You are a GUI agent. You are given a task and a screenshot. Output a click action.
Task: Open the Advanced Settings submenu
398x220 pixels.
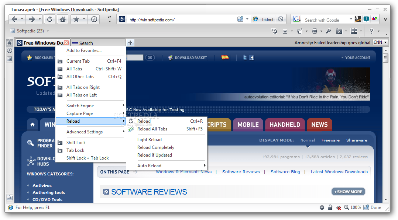coord(90,132)
